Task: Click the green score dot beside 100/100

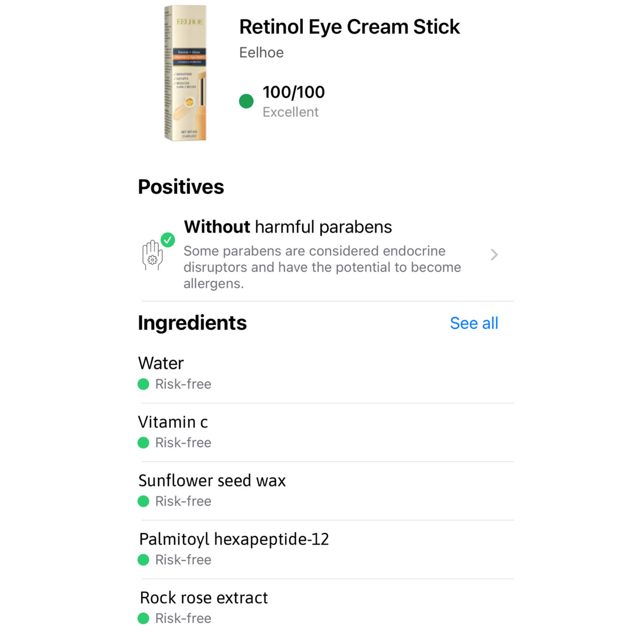Action: click(246, 101)
